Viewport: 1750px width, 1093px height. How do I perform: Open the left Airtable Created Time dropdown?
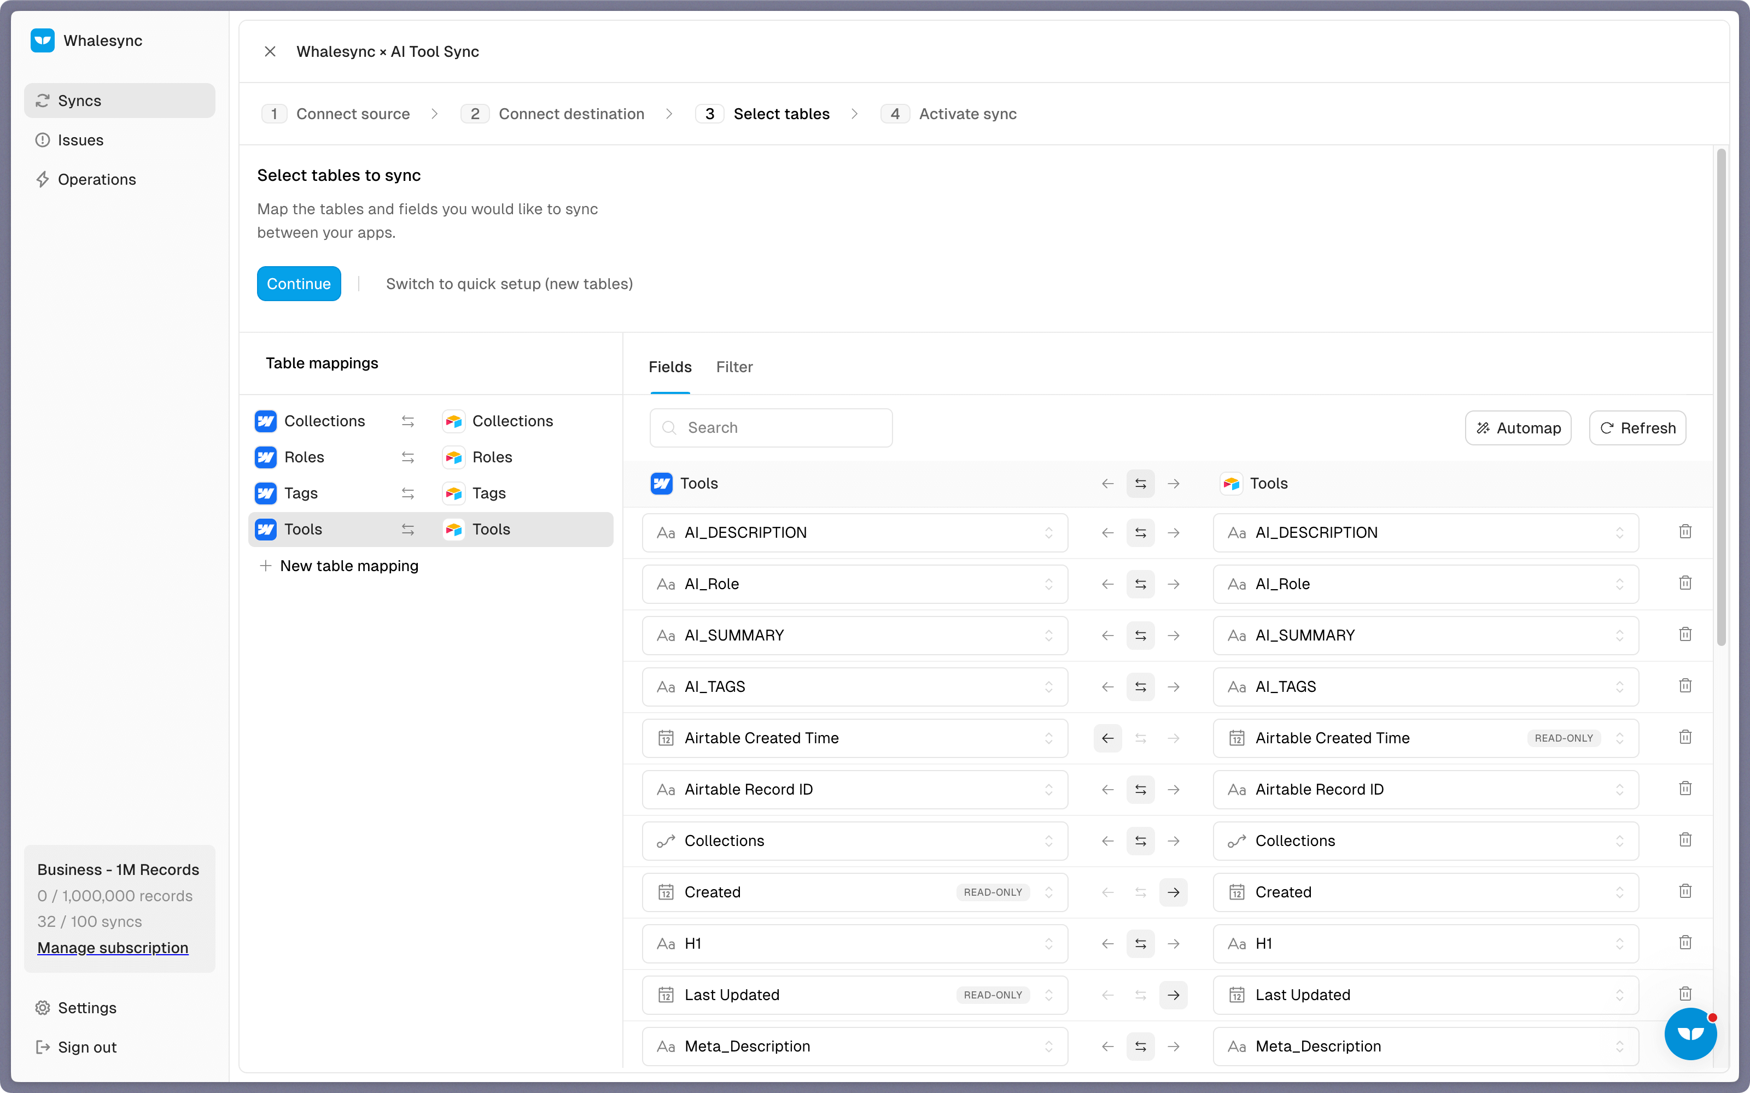(855, 738)
